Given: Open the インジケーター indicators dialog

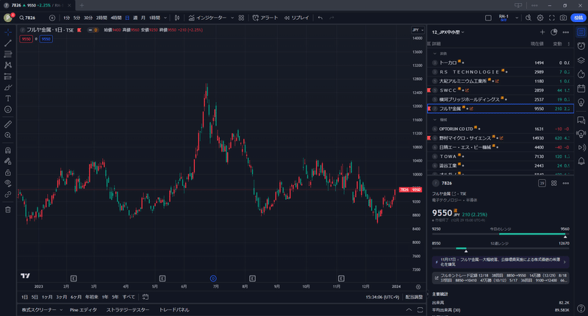Looking at the screenshot, I should (x=207, y=18).
